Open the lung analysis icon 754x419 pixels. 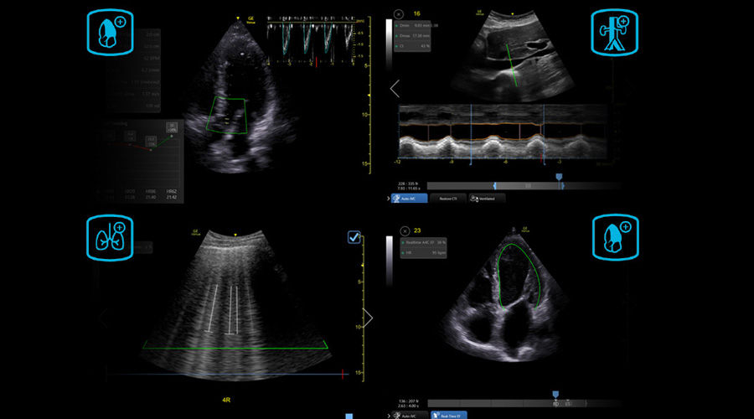[x=109, y=237]
